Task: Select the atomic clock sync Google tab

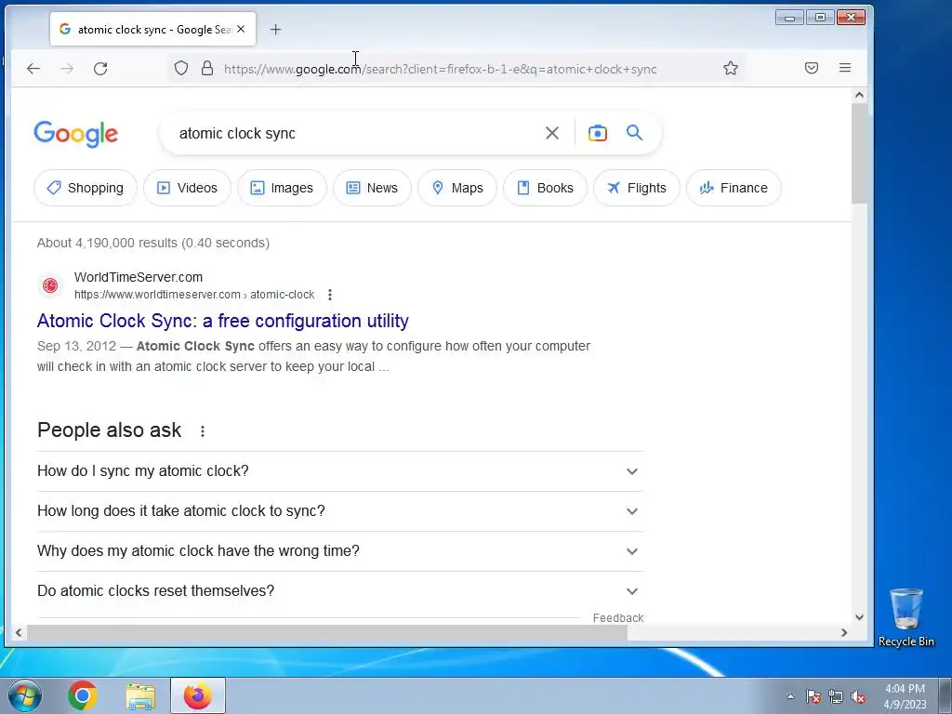Action: pos(153,29)
